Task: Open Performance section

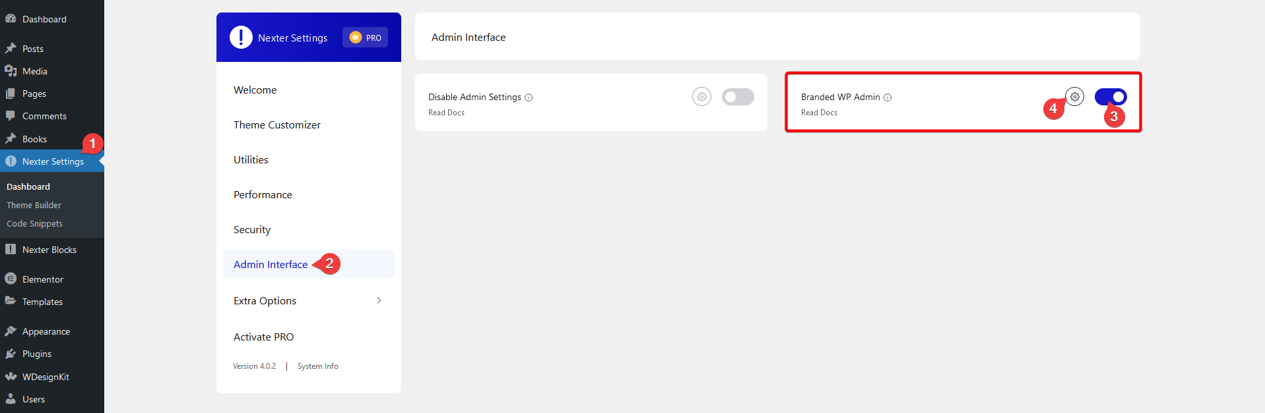Action: point(309,194)
